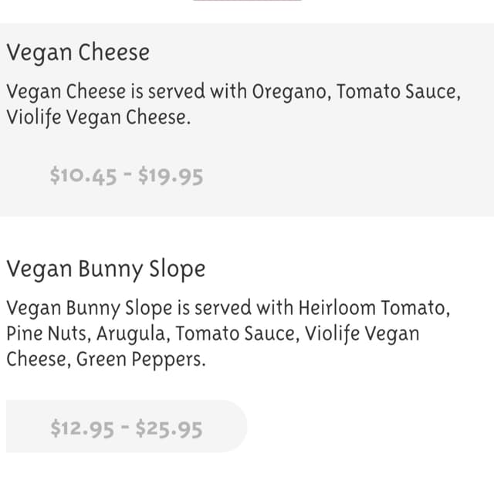Viewport: 494px width, 494px height.
Task: Click the $19.95 maximum price of Vegan Cheese
Action: 171,176
